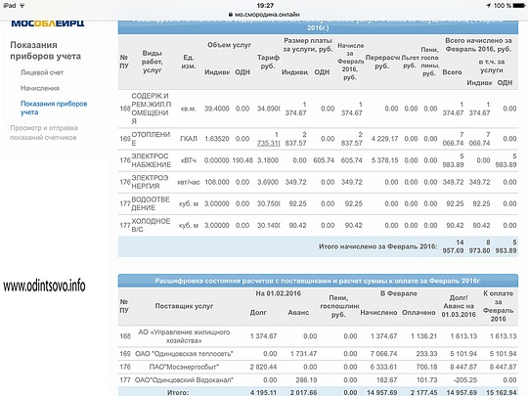Open Начисления menu item

40,88
